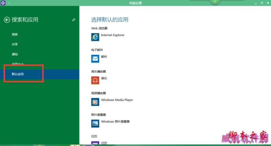Click the 照片查看器 category label

(x=98, y=115)
